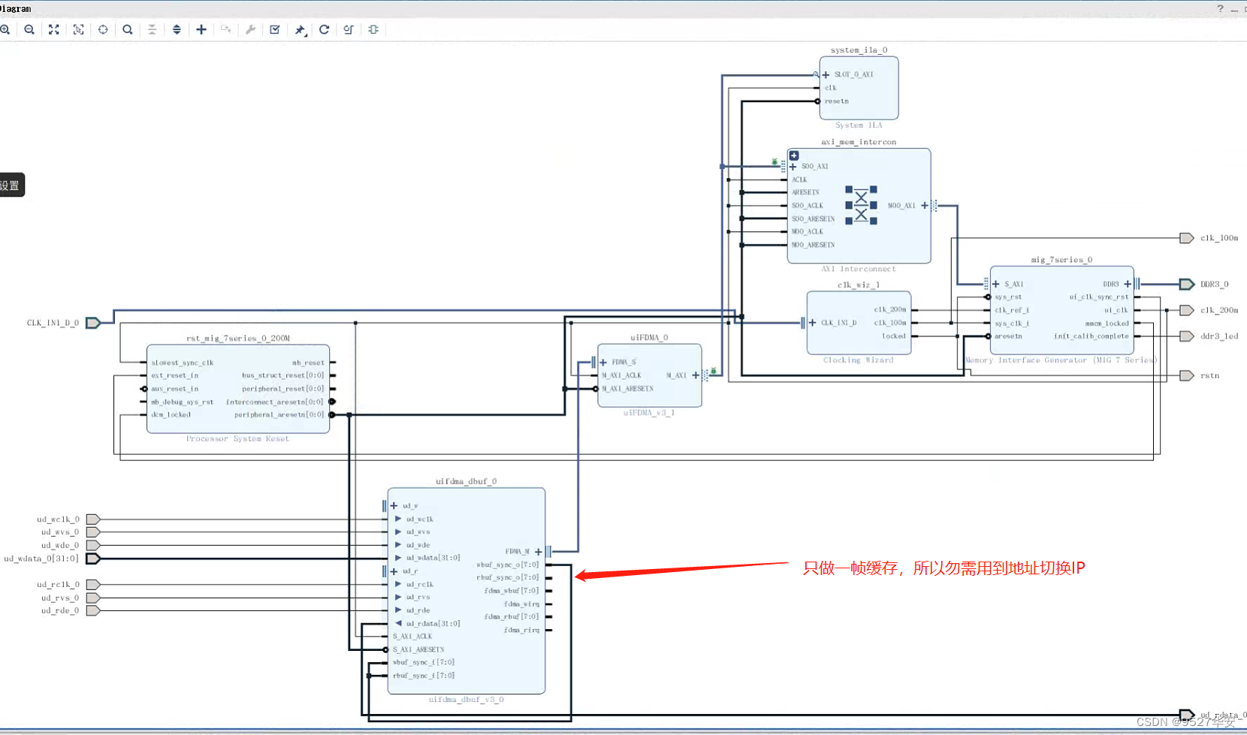This screenshot has width=1247, height=735.
Task: Select the rst_mig_7series_0_200M block title
Action: [x=238, y=339]
